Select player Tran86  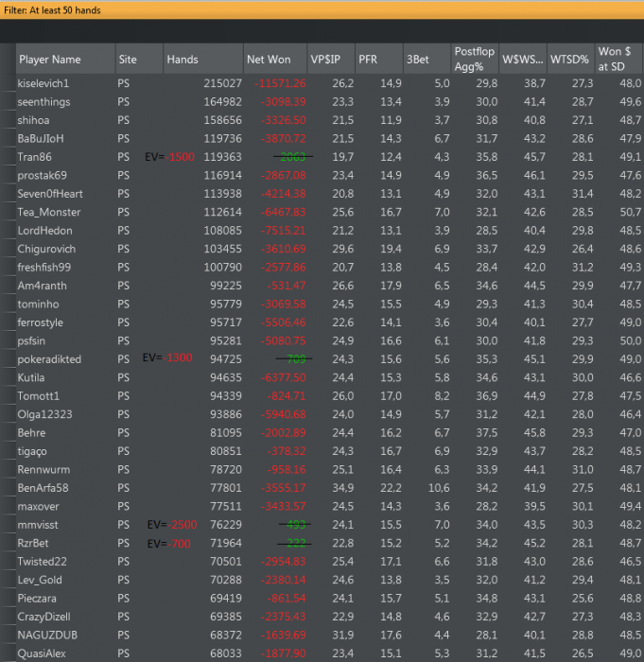tap(34, 157)
